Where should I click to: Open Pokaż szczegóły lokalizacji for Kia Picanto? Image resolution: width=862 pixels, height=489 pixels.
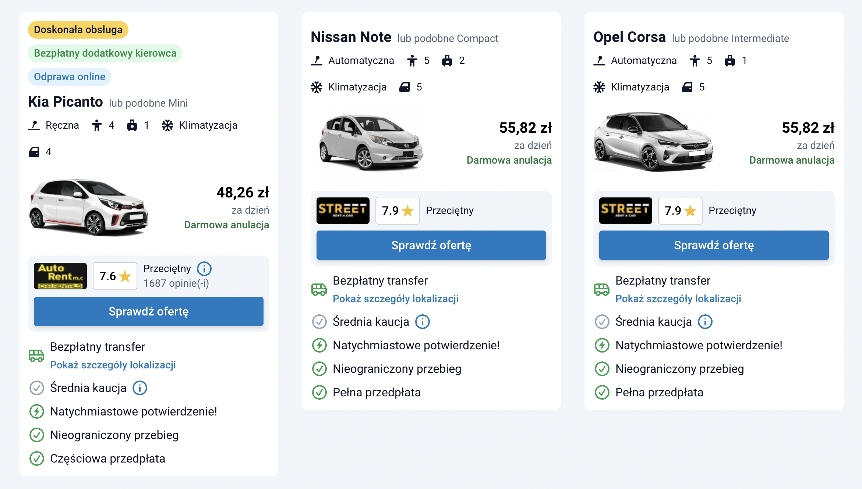[113, 365]
